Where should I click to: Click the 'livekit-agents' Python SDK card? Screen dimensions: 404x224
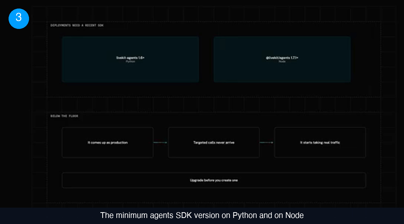[x=130, y=59]
